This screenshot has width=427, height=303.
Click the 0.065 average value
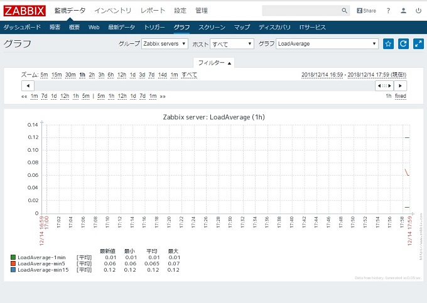(152, 263)
